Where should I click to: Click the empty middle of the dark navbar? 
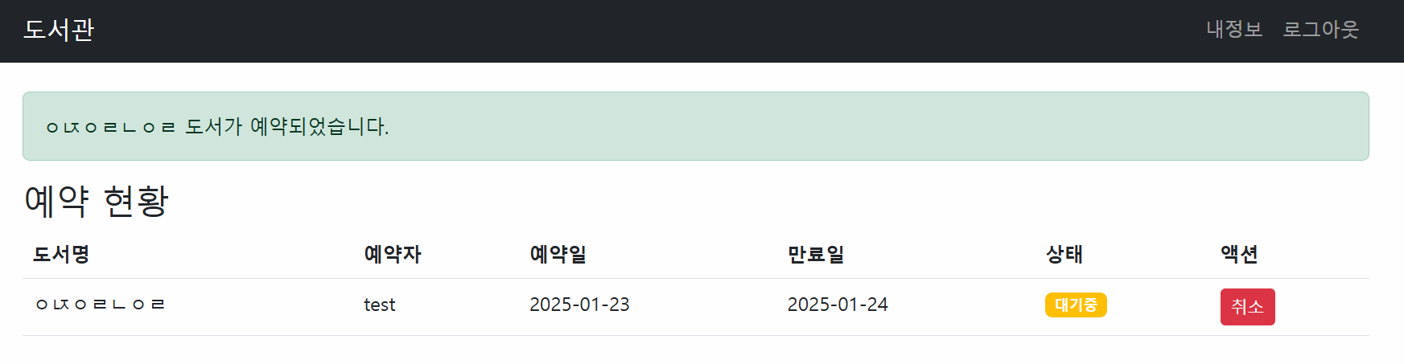coord(644,31)
